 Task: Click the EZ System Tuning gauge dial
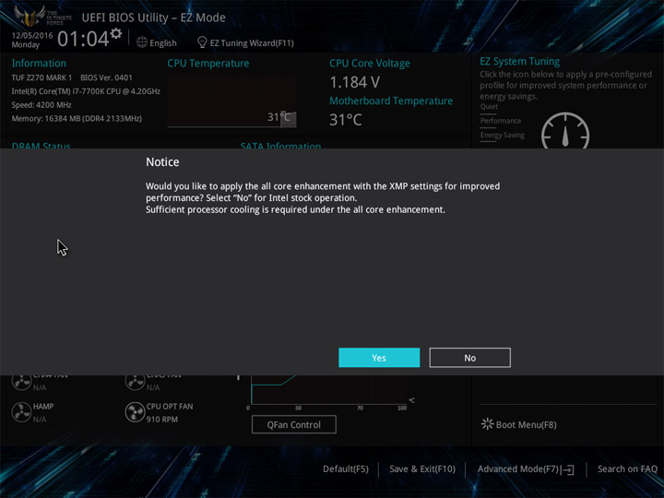[565, 130]
